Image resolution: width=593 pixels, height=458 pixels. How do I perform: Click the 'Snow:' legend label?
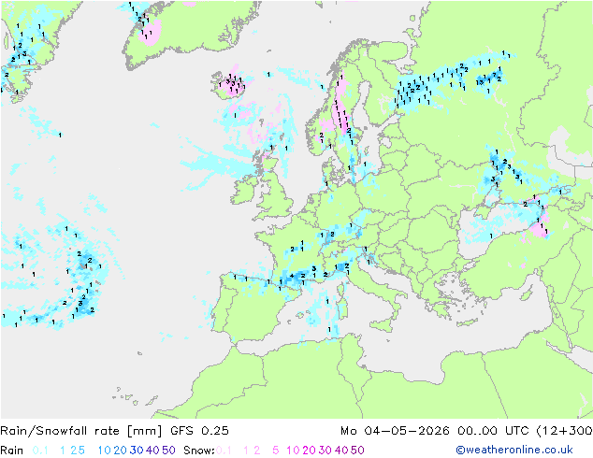pyautogui.click(x=199, y=451)
